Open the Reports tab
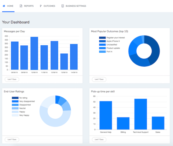 tap(27, 6)
